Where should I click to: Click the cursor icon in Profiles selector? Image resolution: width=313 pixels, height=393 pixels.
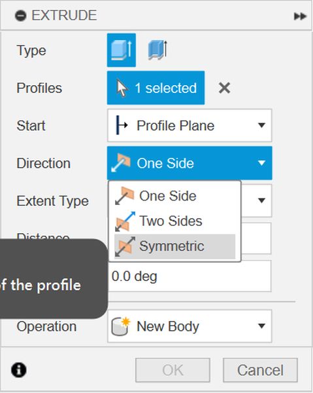click(x=122, y=88)
